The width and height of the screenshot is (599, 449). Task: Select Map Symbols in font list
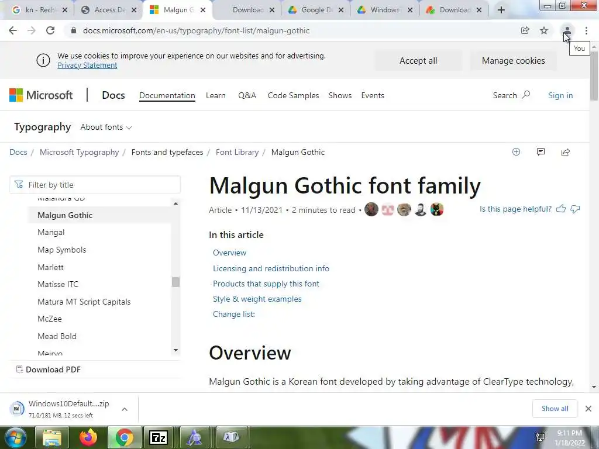coord(61,250)
